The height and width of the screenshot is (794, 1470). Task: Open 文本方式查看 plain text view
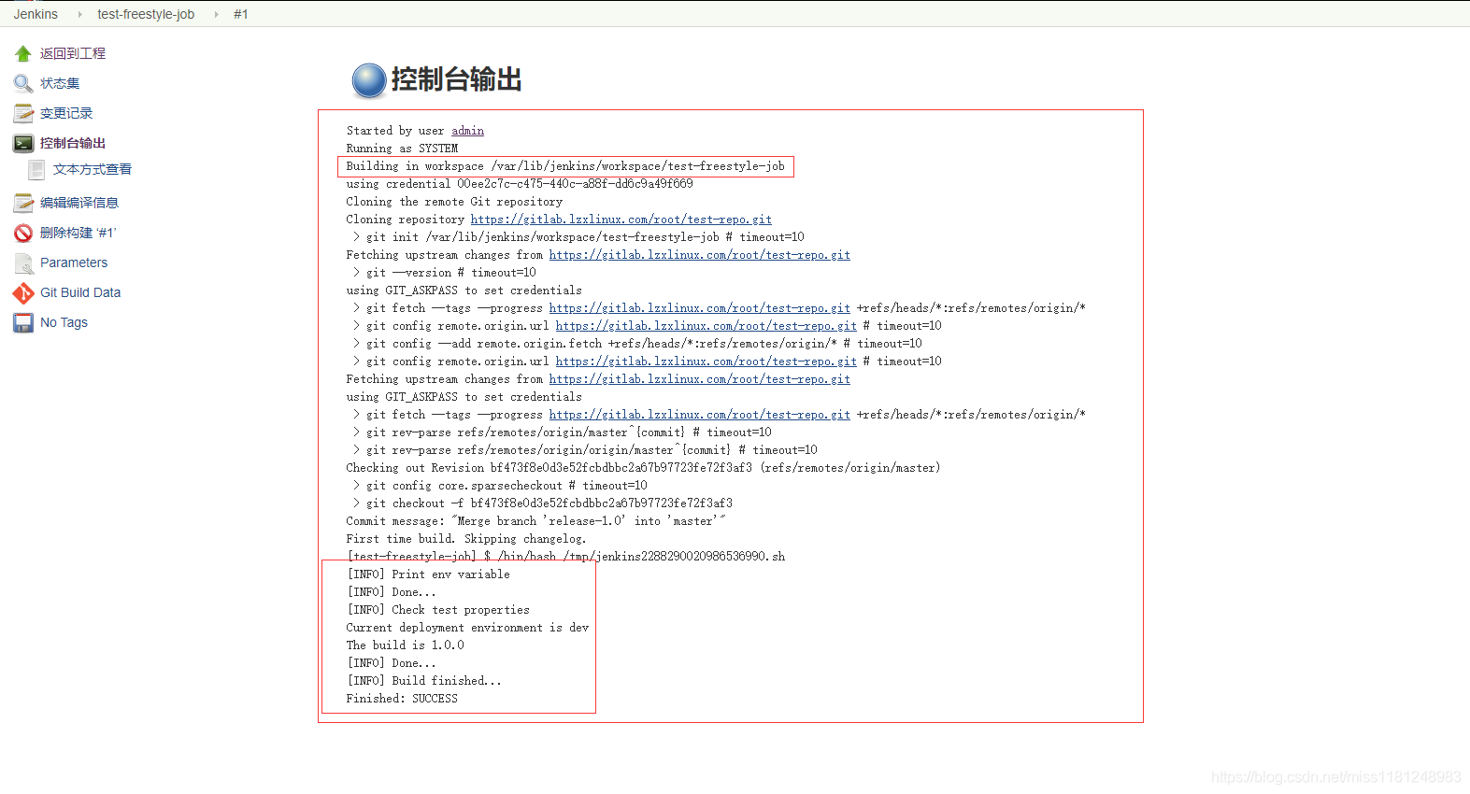[x=93, y=169]
